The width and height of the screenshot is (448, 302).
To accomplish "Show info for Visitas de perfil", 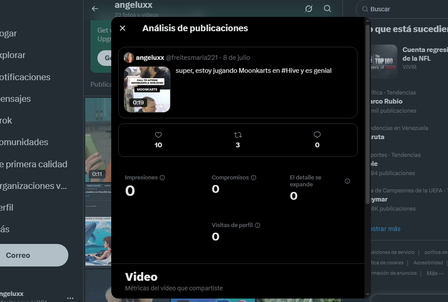I will point(258,225).
